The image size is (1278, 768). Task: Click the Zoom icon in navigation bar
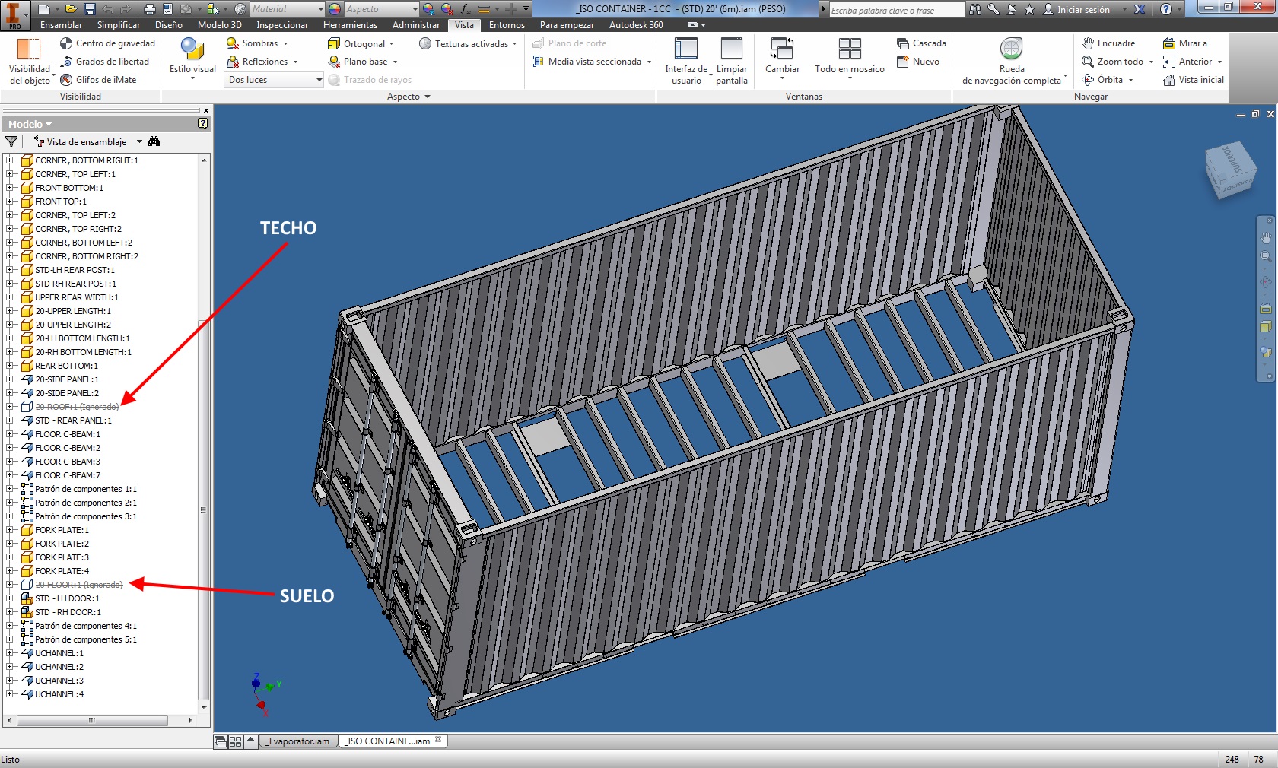pyautogui.click(x=1266, y=257)
